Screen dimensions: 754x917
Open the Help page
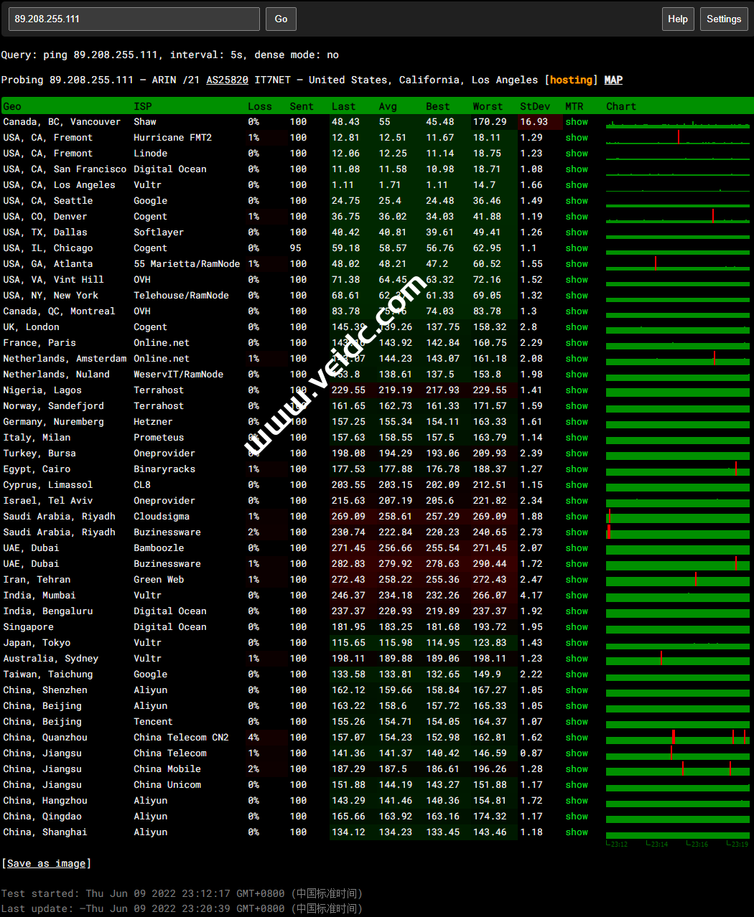pyautogui.click(x=677, y=19)
